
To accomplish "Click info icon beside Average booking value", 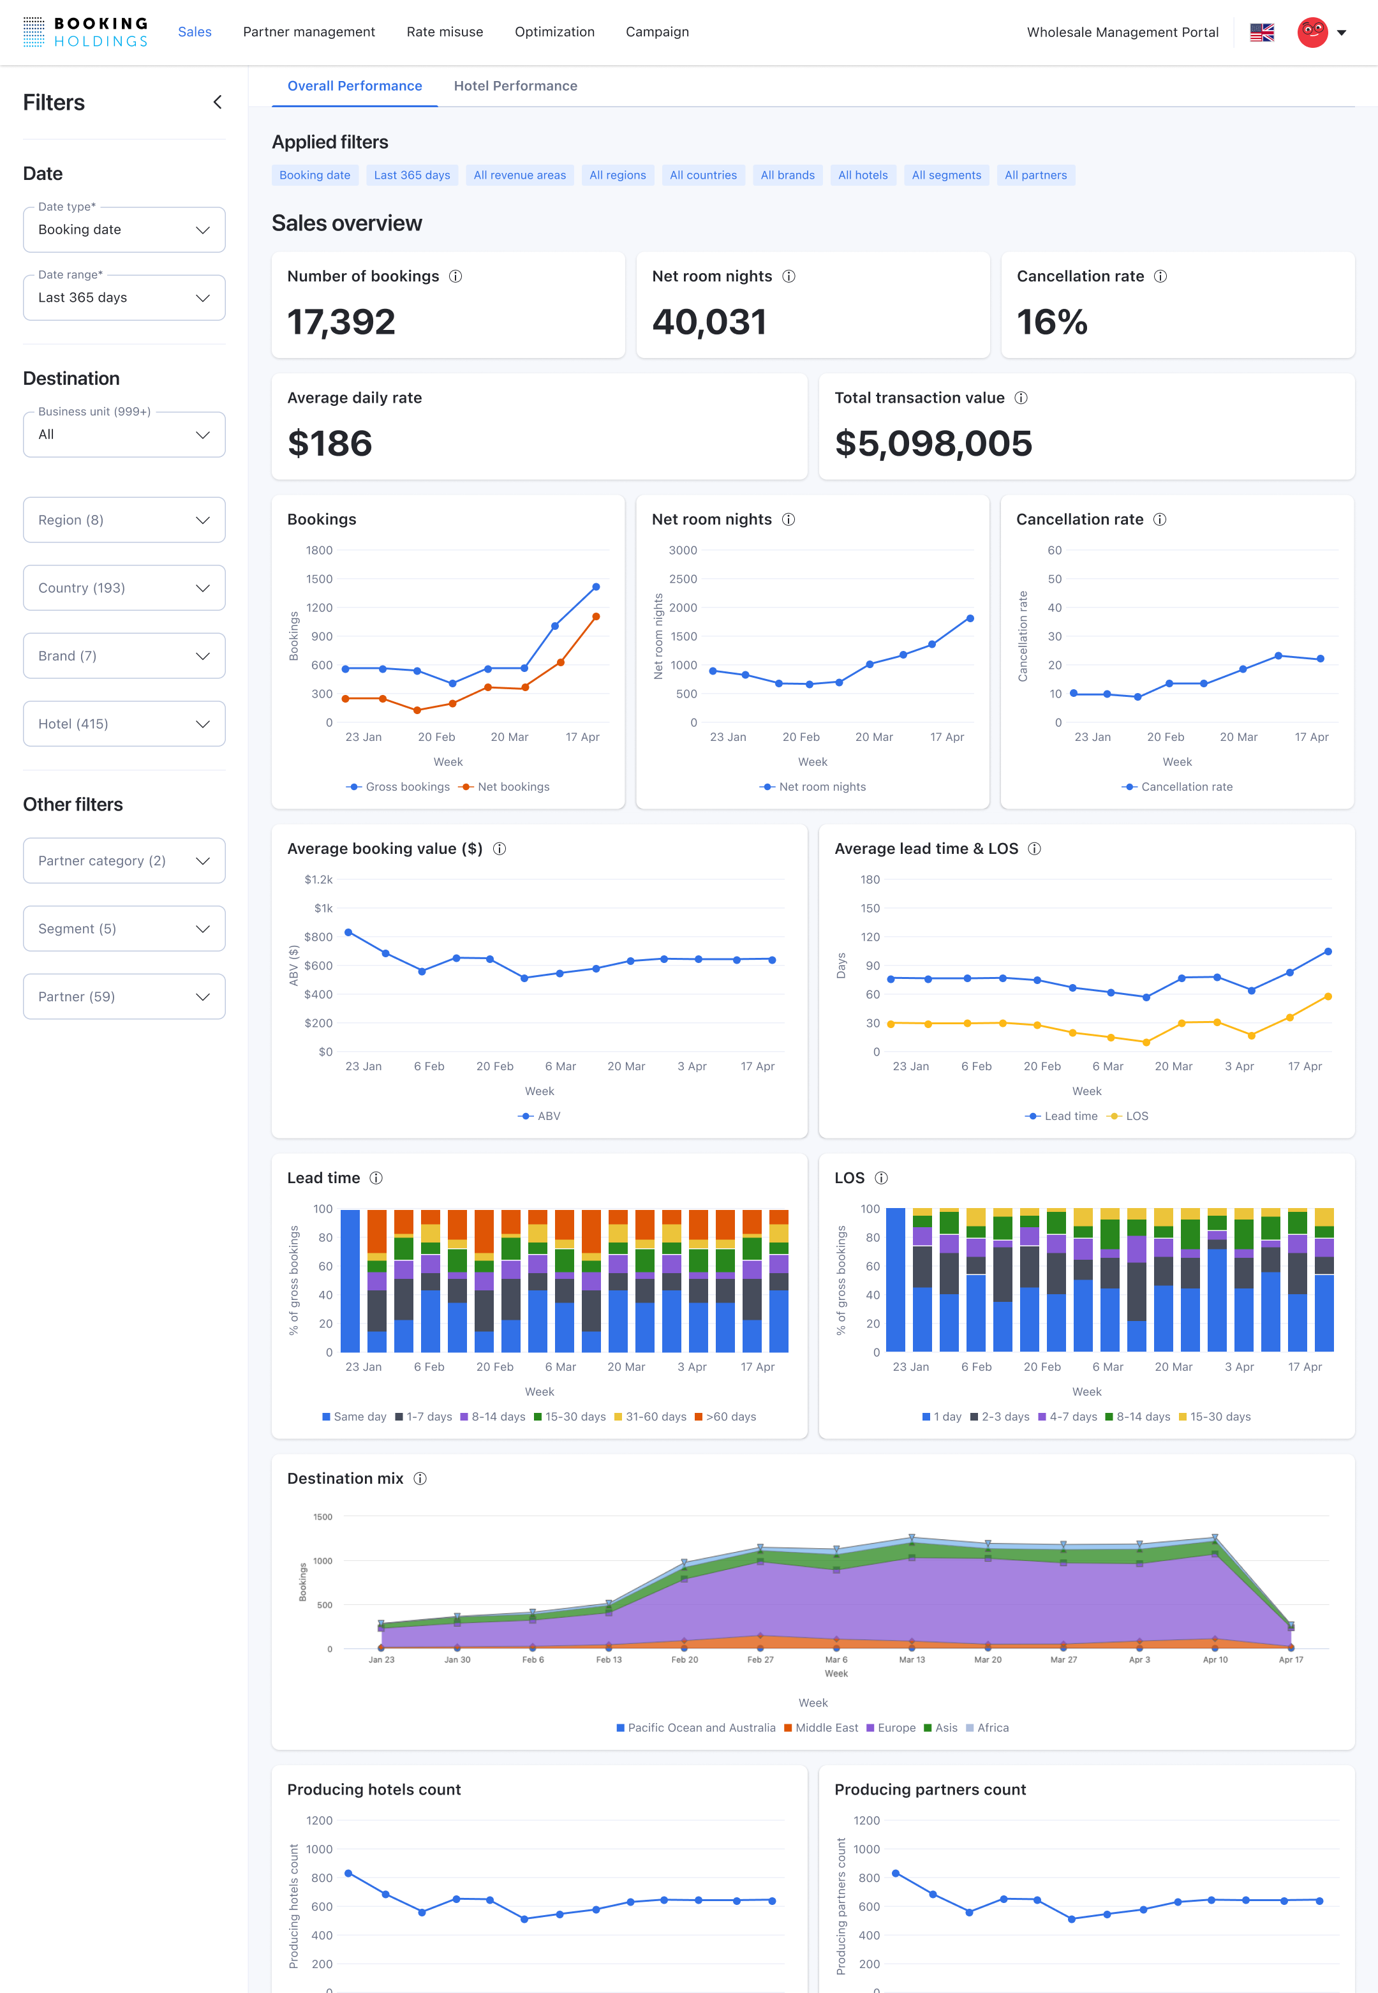I will point(499,849).
